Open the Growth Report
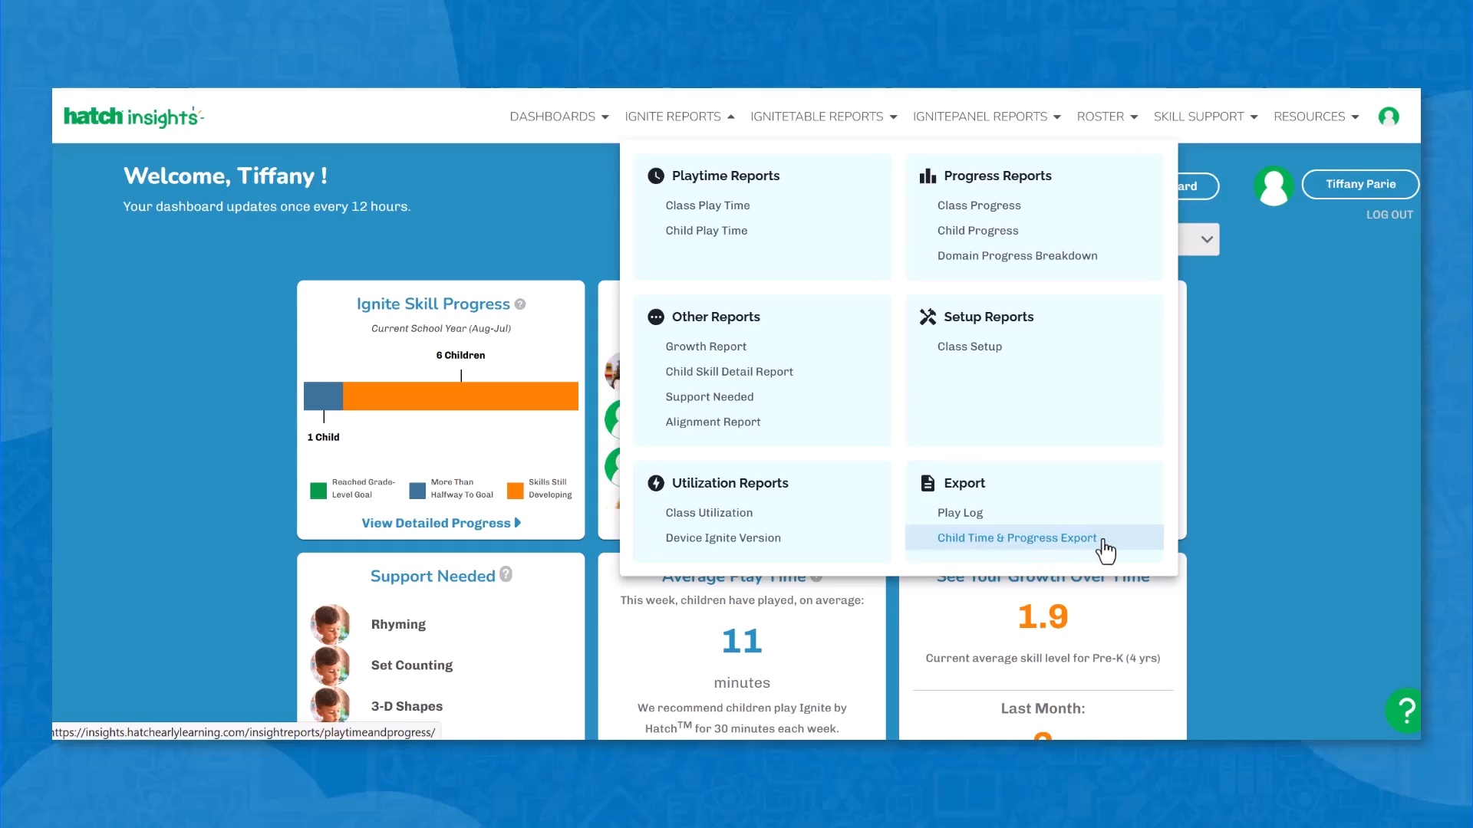Screen dimensions: 1473x828 tap(706, 347)
